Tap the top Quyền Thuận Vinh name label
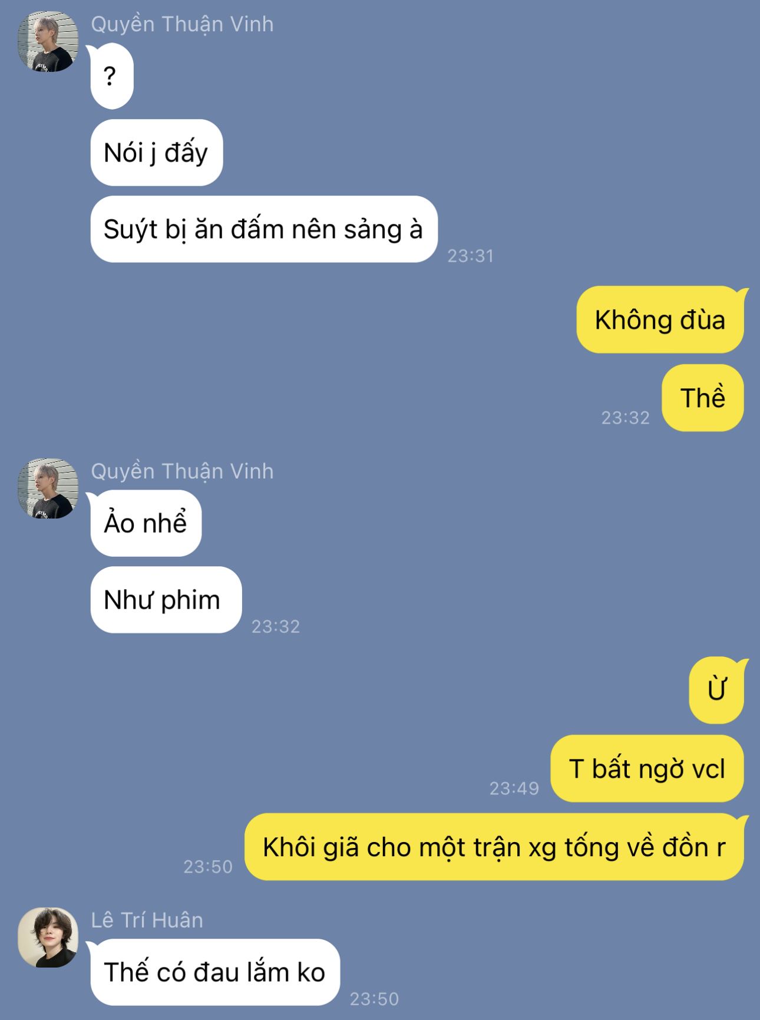760x1020 pixels. pos(182,24)
